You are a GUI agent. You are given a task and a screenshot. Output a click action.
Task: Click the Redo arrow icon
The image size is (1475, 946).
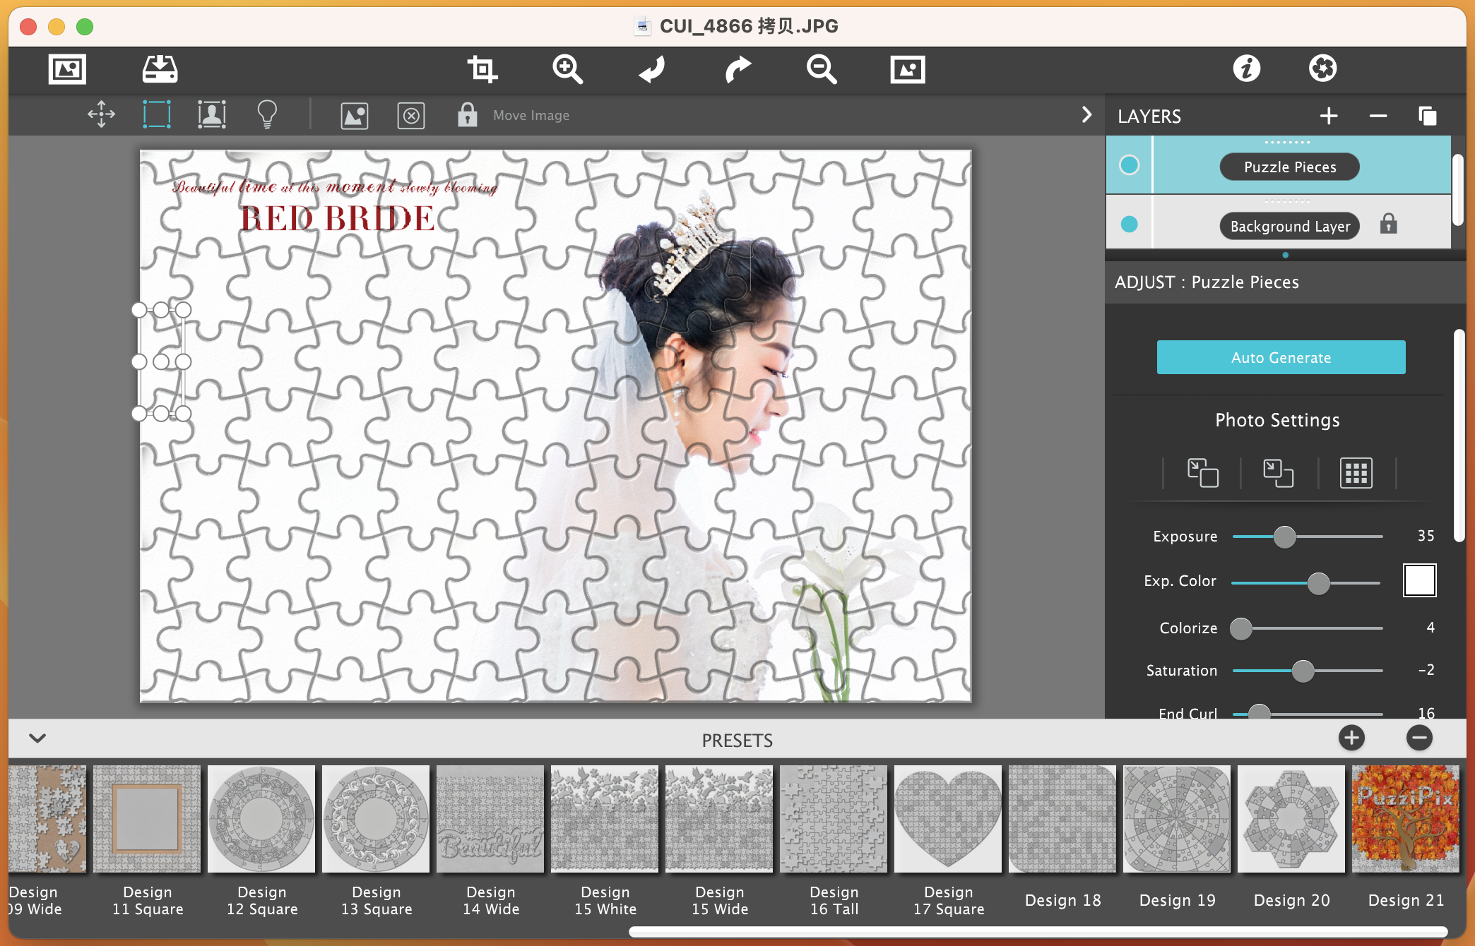[x=737, y=69]
